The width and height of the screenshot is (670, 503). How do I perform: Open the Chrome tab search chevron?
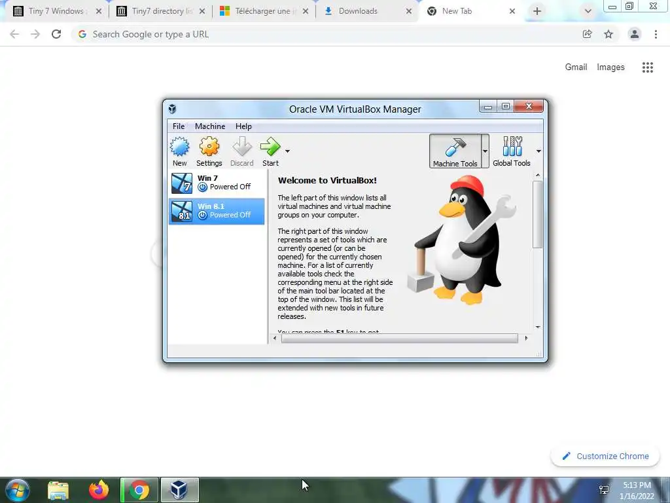588,11
